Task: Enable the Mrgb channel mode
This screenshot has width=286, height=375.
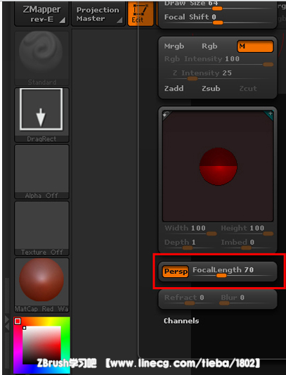Action: coord(174,46)
